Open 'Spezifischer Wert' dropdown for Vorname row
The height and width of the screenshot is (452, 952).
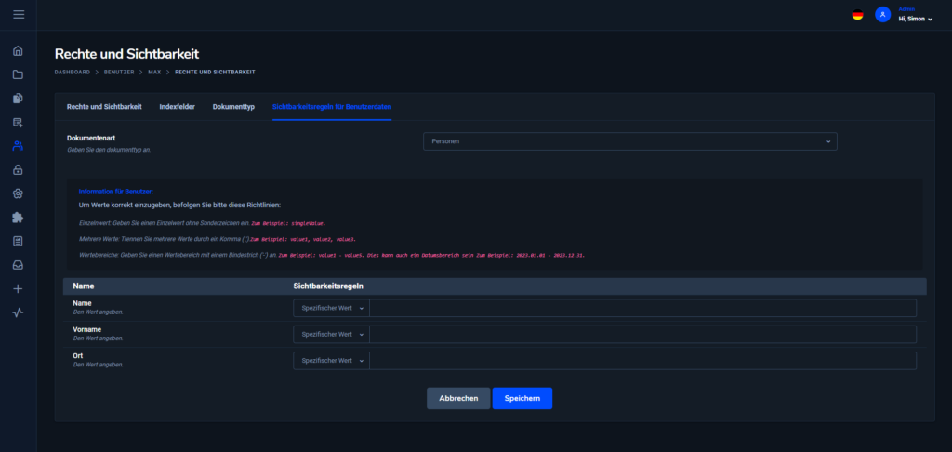tap(332, 334)
